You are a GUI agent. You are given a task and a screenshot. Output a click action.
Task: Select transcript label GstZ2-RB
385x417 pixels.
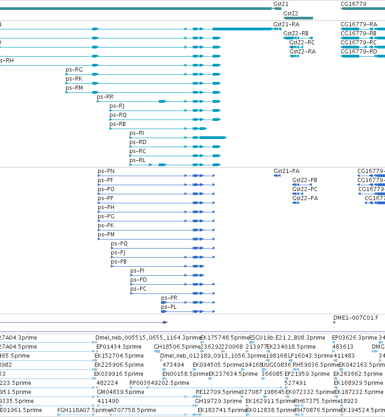[x=296, y=33]
